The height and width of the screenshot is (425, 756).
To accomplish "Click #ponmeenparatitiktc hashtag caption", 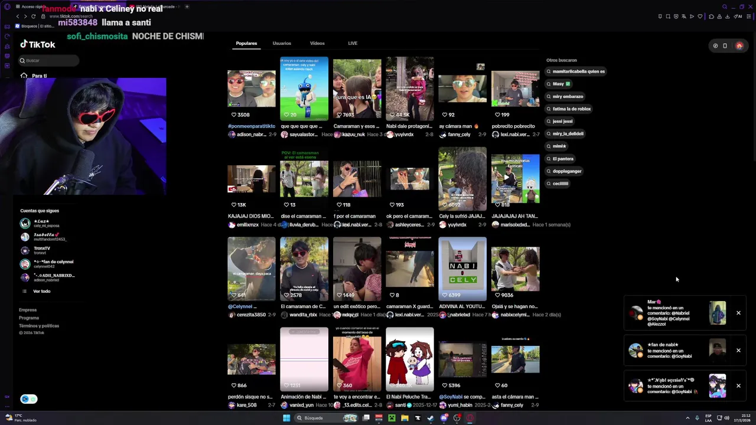I will [252, 126].
